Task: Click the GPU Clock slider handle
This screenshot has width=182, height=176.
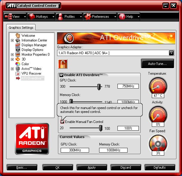Action: click(x=99, y=87)
